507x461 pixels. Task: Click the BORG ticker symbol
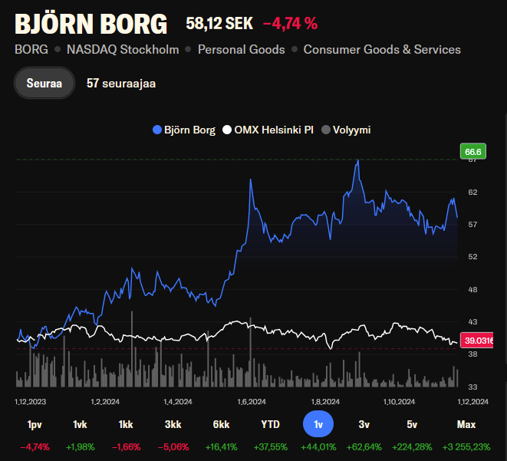click(x=31, y=49)
